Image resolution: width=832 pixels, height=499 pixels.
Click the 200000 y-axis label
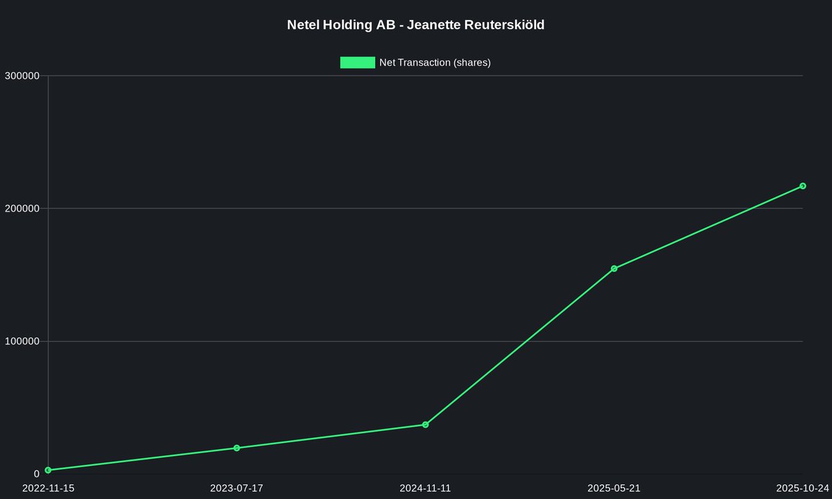(22, 208)
